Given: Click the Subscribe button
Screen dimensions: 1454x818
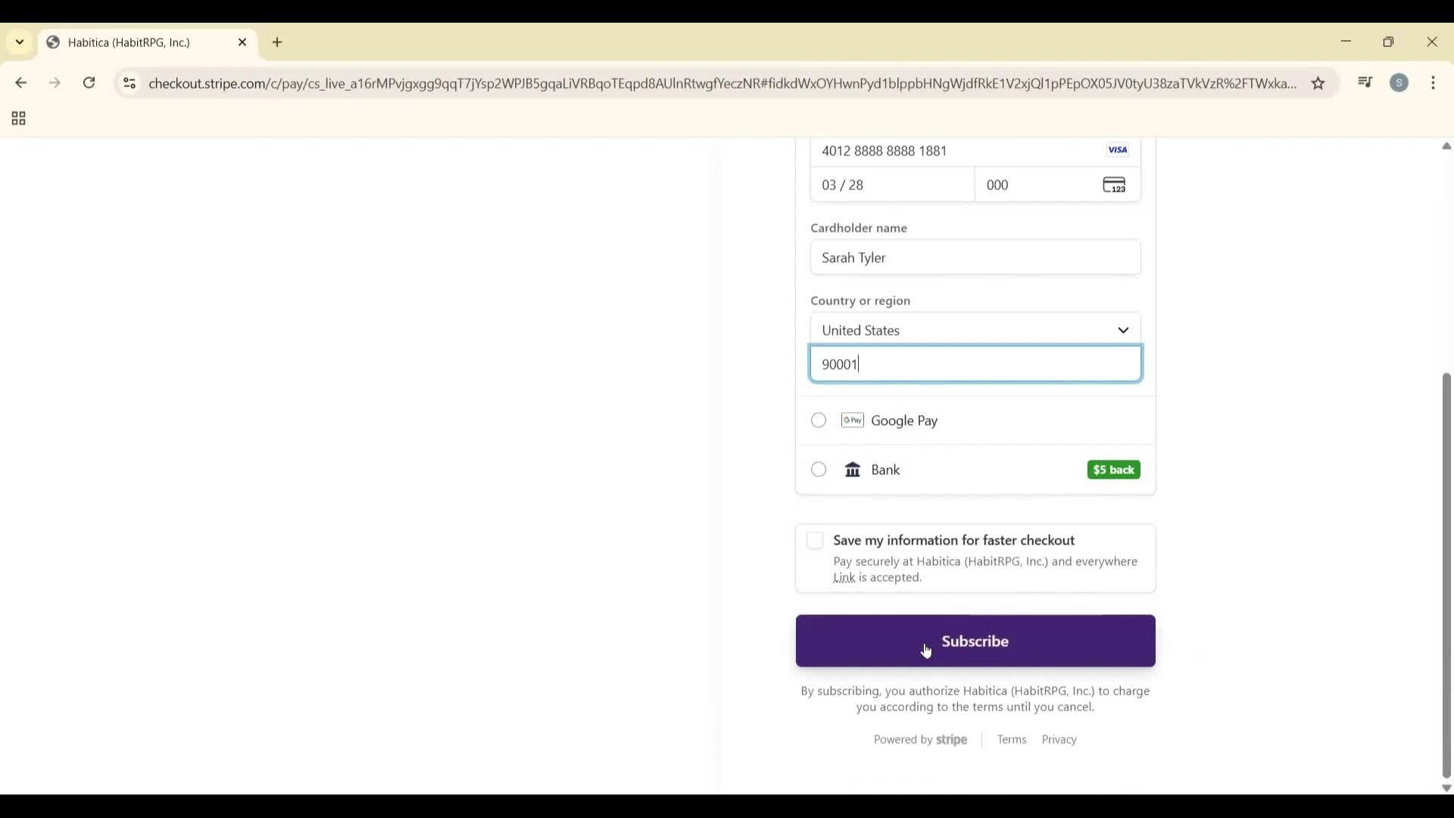Looking at the screenshot, I should [975, 641].
